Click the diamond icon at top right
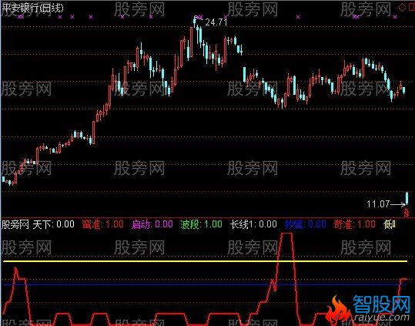This screenshot has width=415, height=326. pyautogui.click(x=402, y=8)
